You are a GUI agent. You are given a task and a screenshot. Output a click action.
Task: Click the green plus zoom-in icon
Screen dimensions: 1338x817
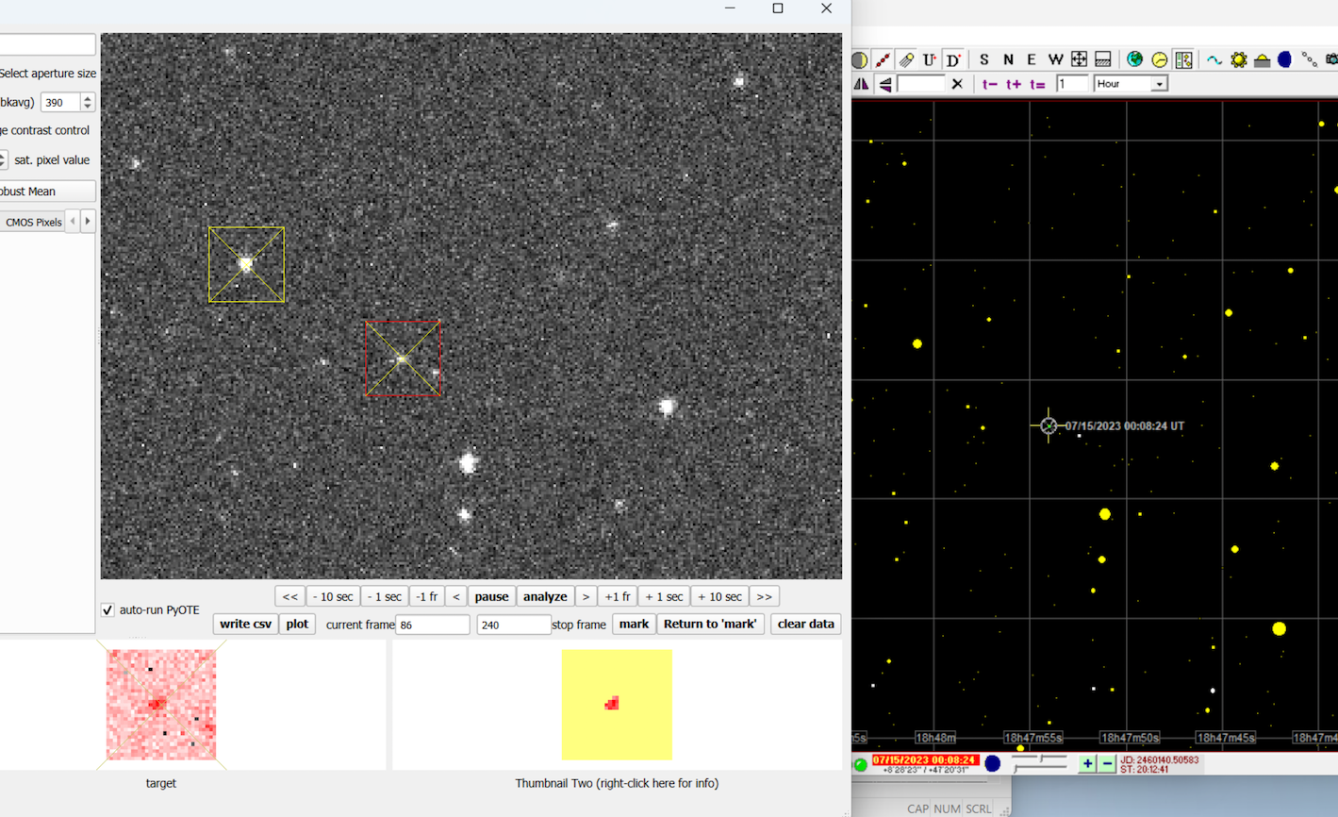pyautogui.click(x=1087, y=763)
